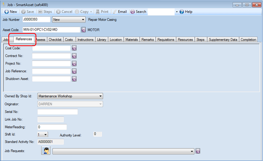Open the Shift Id dropdown
This screenshot has width=263, height=161.
pos(43,134)
